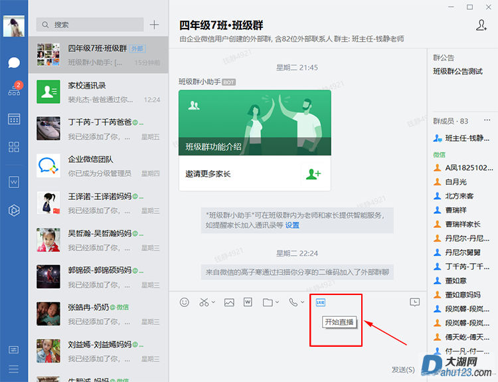Open the hamburger menu at sidebar bottom
The image size is (498, 382).
click(x=14, y=369)
